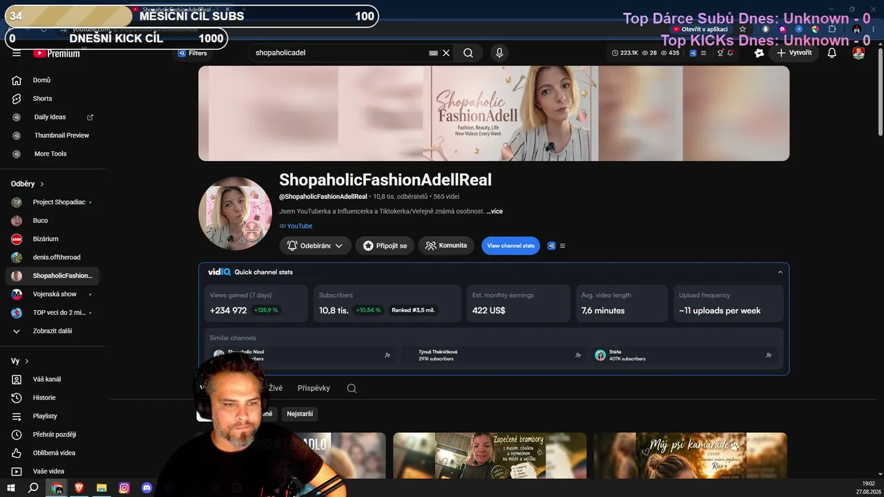Screen dimensions: 884x497
Task: Click the Připojit se join button
Action: pos(385,246)
